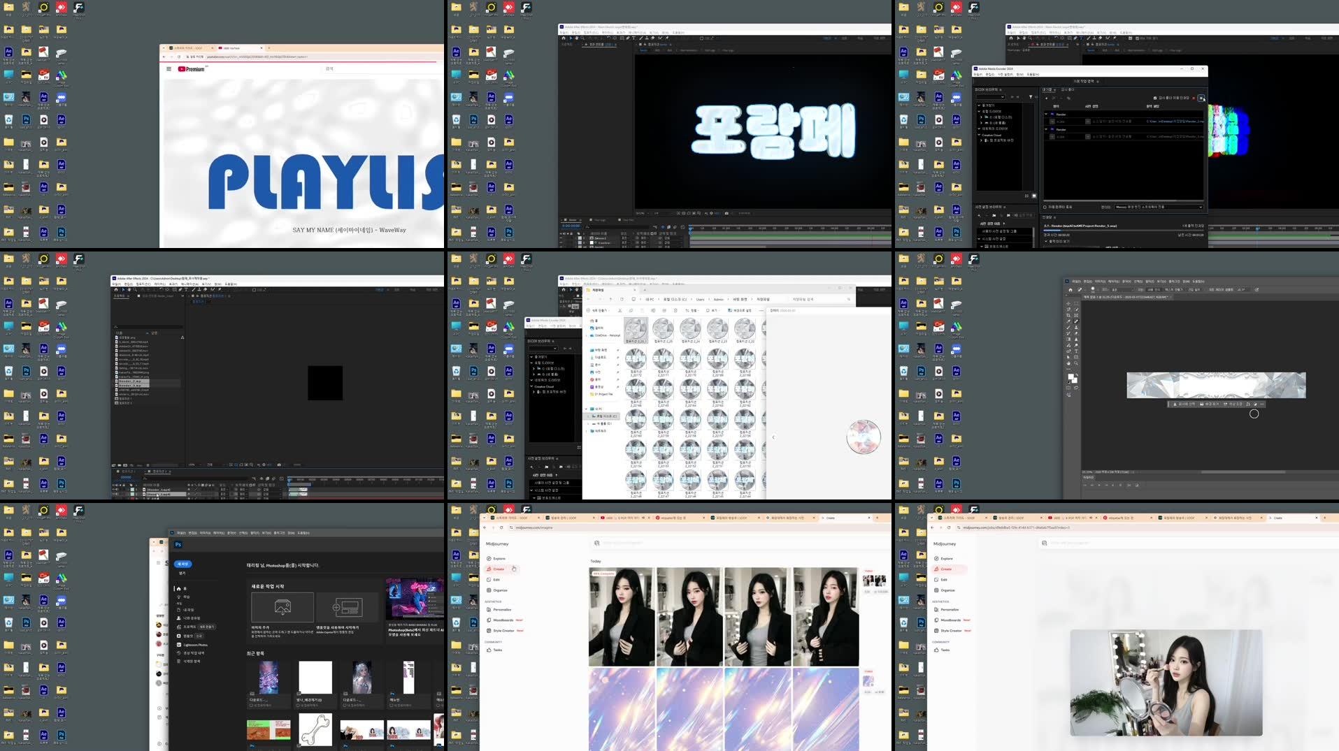Select the filter icon in Media Browser panel
This screenshot has width=1339, height=751.
click(x=1031, y=97)
